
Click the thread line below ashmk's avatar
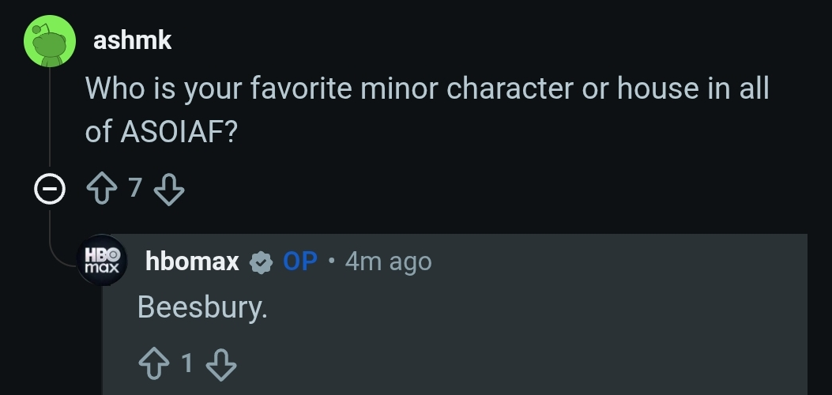[51, 118]
